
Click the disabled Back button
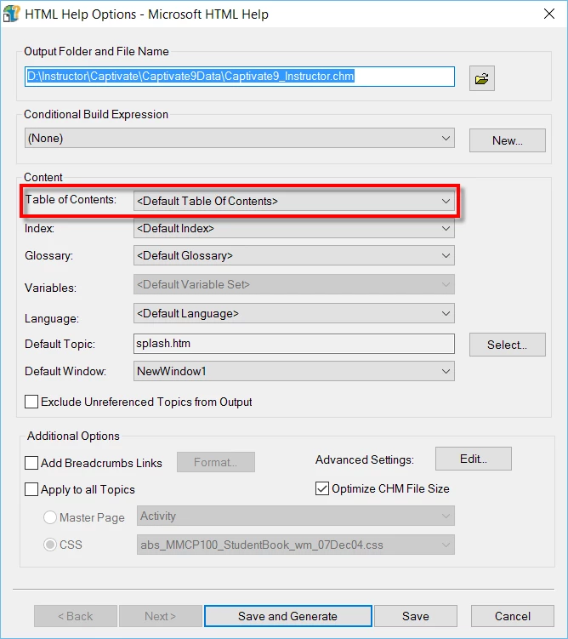[x=76, y=616]
